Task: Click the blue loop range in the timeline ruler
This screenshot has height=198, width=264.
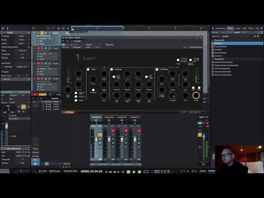Action: point(97,28)
